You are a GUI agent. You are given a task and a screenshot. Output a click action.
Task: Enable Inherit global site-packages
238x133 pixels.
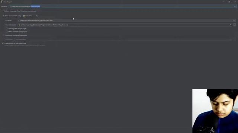(x=7, y=28)
